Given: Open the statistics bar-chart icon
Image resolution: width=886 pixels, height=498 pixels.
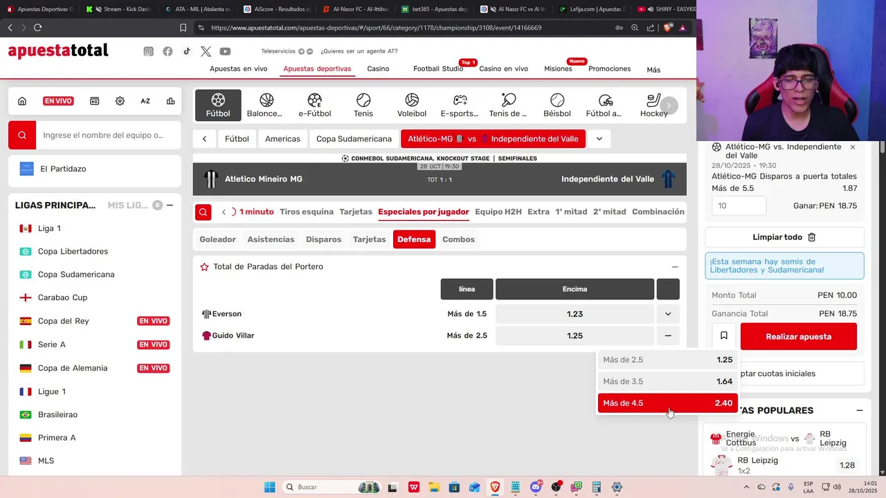Looking at the screenshot, I should tap(170, 101).
